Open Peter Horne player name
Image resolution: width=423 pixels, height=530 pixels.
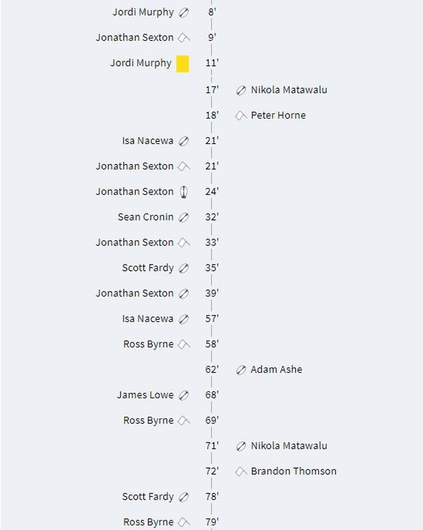[x=278, y=115]
